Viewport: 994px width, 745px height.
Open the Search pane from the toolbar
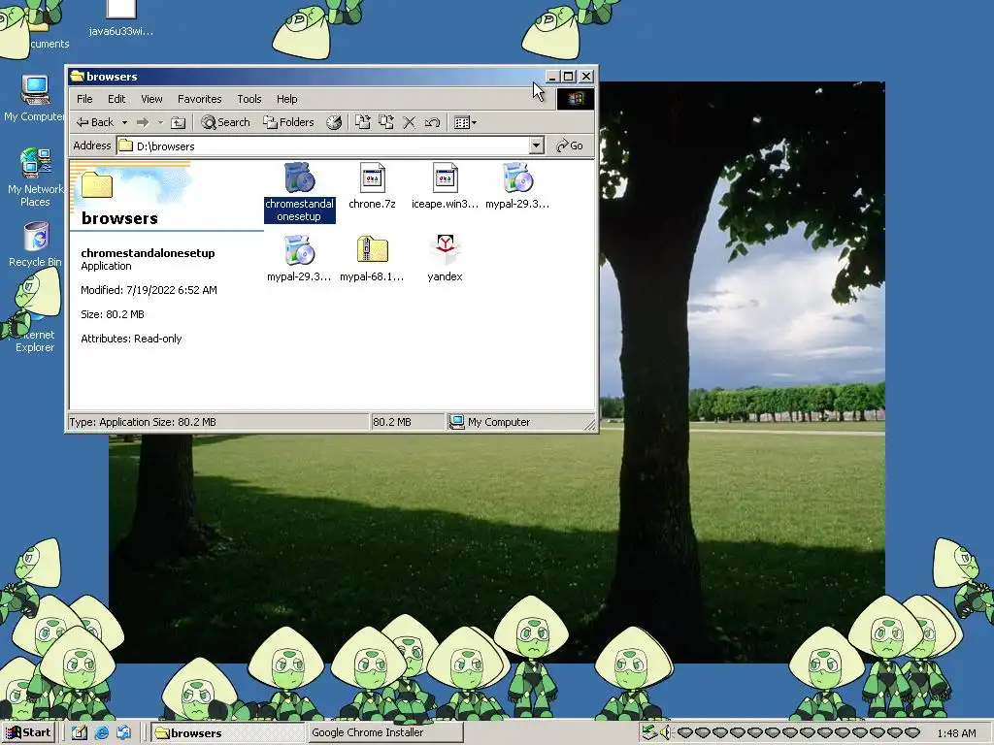coord(225,122)
